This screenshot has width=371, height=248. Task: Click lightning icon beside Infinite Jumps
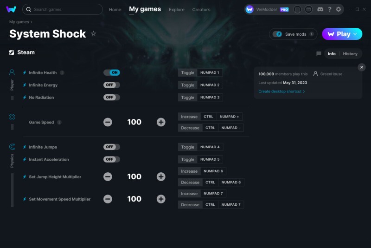[x=25, y=147]
